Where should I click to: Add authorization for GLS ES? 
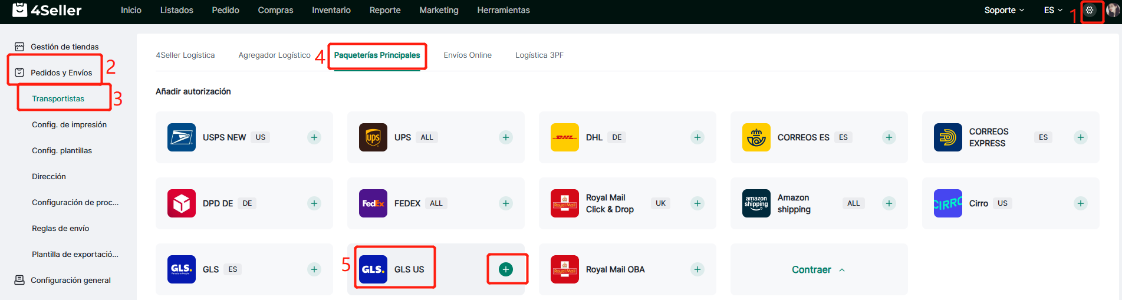pyautogui.click(x=314, y=269)
